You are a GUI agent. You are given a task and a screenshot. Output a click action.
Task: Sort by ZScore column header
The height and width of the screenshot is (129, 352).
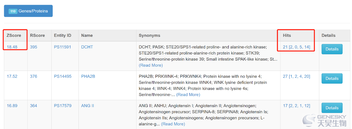pyautogui.click(x=14, y=35)
